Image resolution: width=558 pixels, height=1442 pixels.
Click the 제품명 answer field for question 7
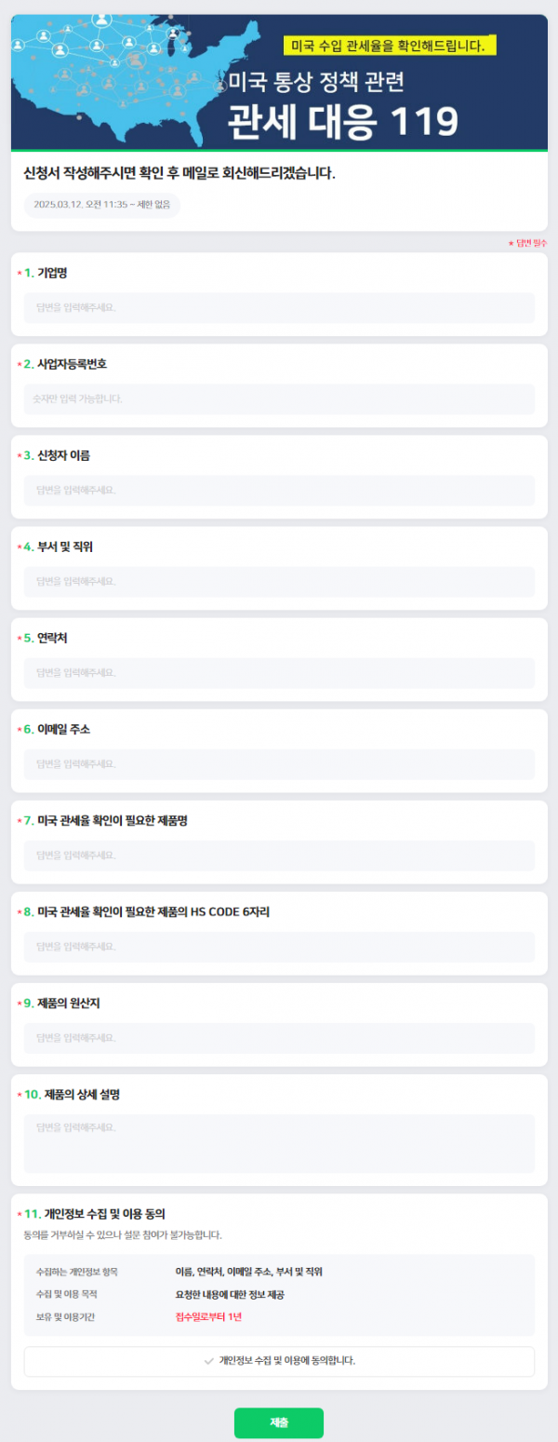[x=279, y=855]
